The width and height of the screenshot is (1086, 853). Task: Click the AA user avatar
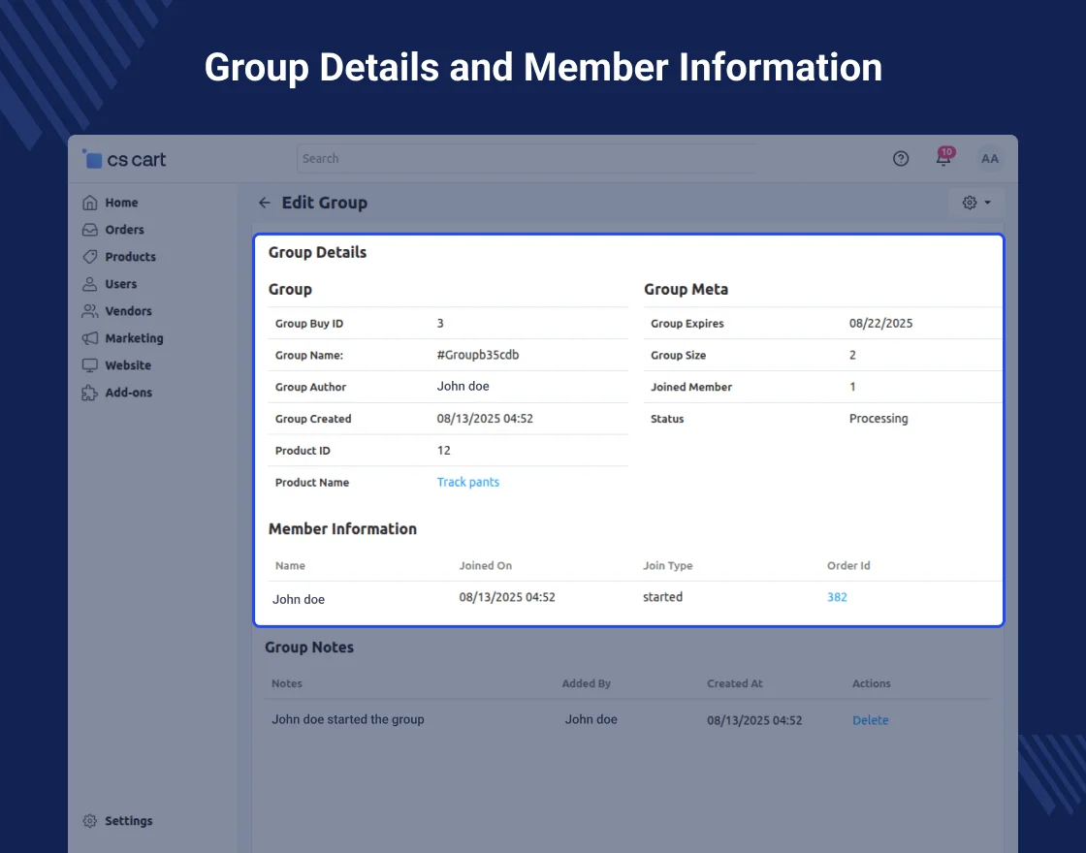point(989,159)
